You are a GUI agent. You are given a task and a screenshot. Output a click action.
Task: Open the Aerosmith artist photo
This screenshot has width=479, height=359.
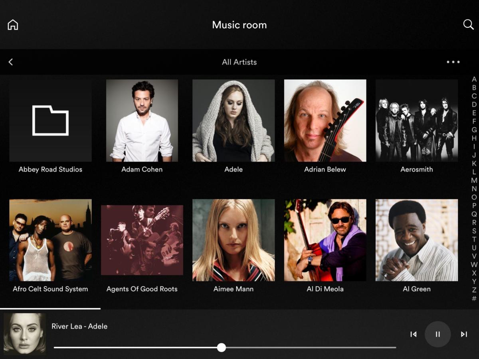(417, 120)
